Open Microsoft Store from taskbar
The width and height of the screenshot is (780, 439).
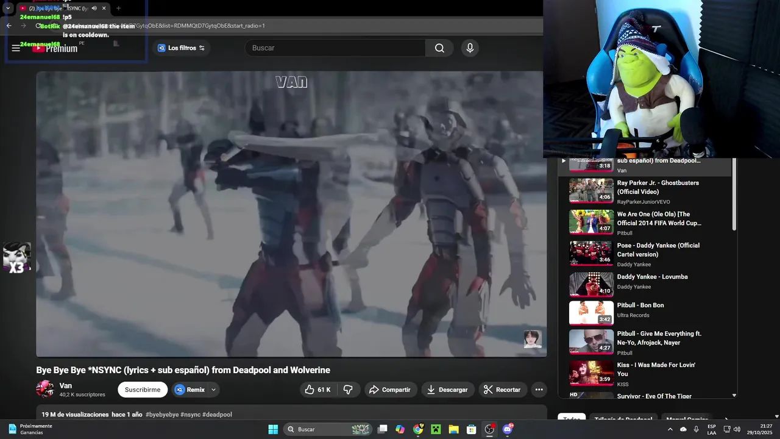[471, 429]
